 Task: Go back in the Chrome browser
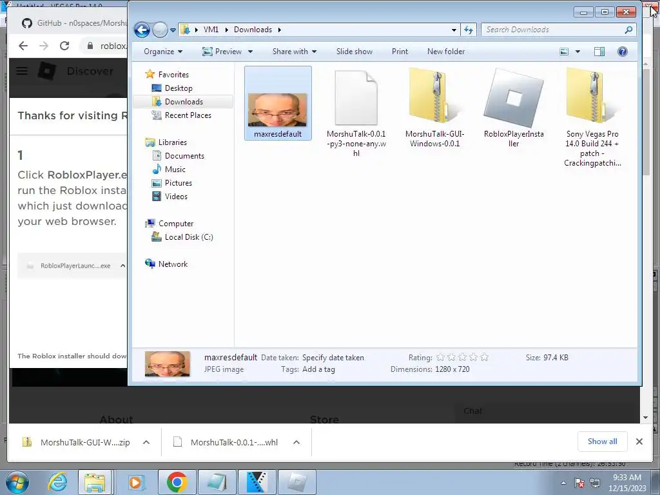pos(23,46)
